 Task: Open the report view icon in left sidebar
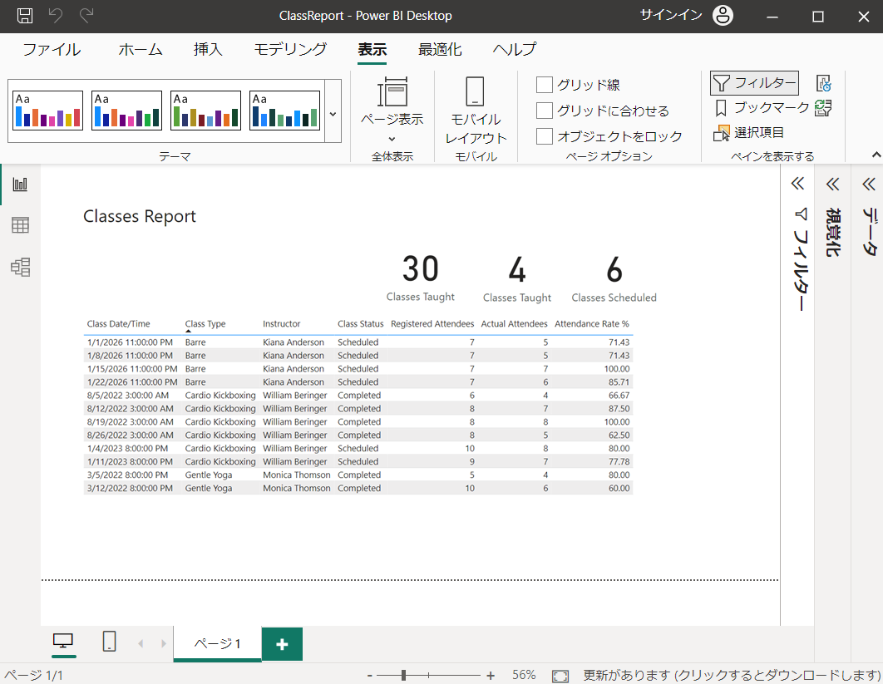pos(20,184)
